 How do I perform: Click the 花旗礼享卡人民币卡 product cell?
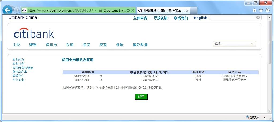tap(234, 76)
